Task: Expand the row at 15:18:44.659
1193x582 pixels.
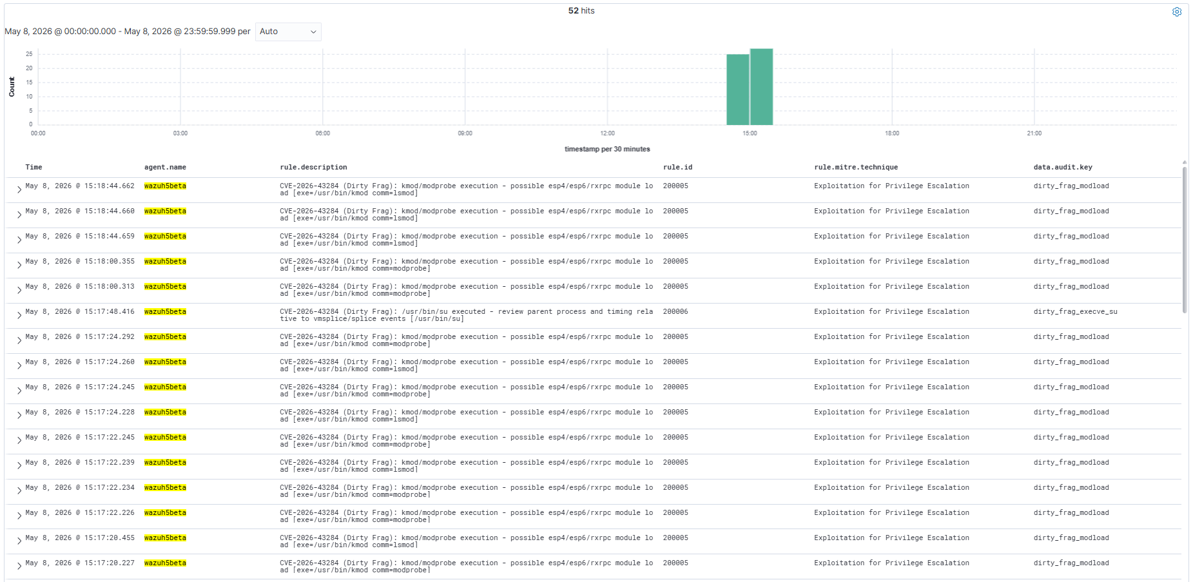Action: click(x=19, y=240)
